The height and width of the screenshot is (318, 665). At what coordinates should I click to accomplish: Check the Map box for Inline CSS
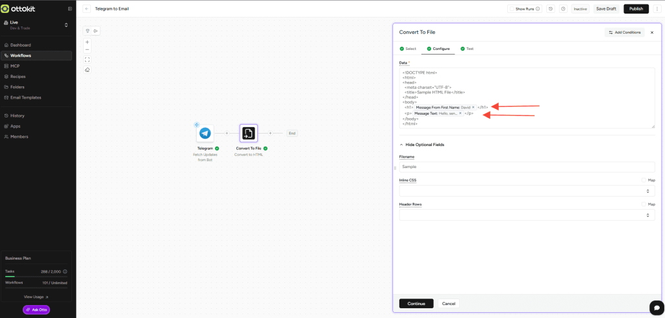coord(644,180)
